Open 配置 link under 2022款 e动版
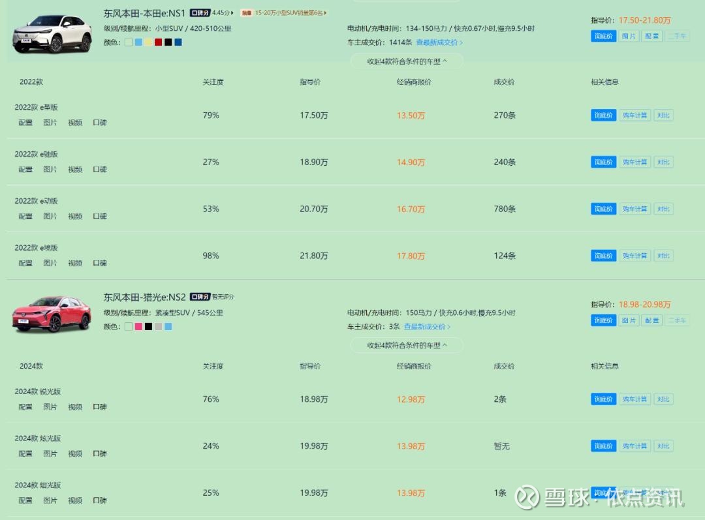This screenshot has width=705, height=520. (x=25, y=216)
